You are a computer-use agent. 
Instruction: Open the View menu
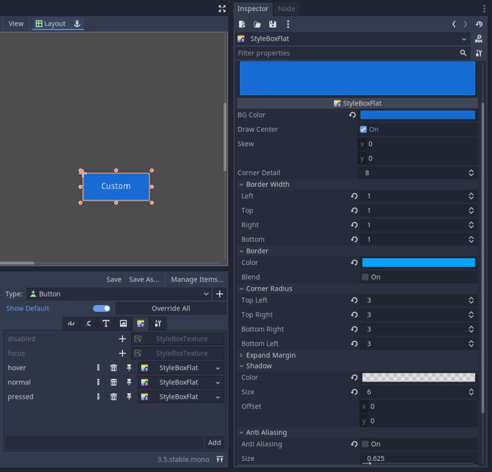16,23
